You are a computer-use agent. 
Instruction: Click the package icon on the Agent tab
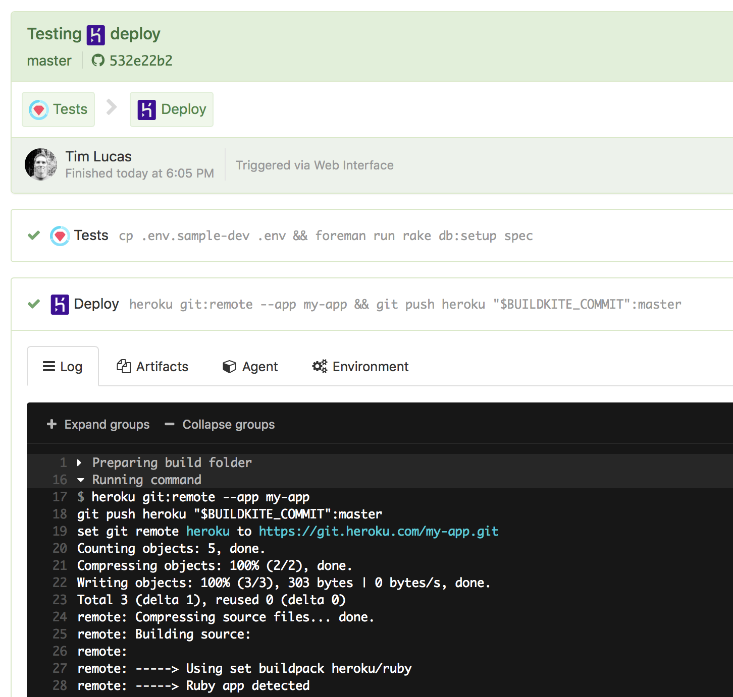229,366
